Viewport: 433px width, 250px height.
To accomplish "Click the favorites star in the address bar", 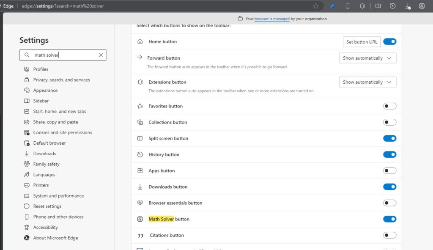I will click(x=315, y=6).
